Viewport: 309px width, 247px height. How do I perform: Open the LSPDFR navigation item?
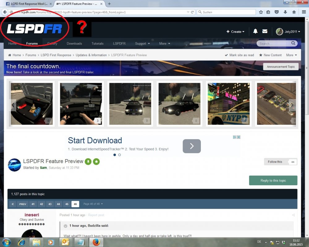click(x=119, y=44)
